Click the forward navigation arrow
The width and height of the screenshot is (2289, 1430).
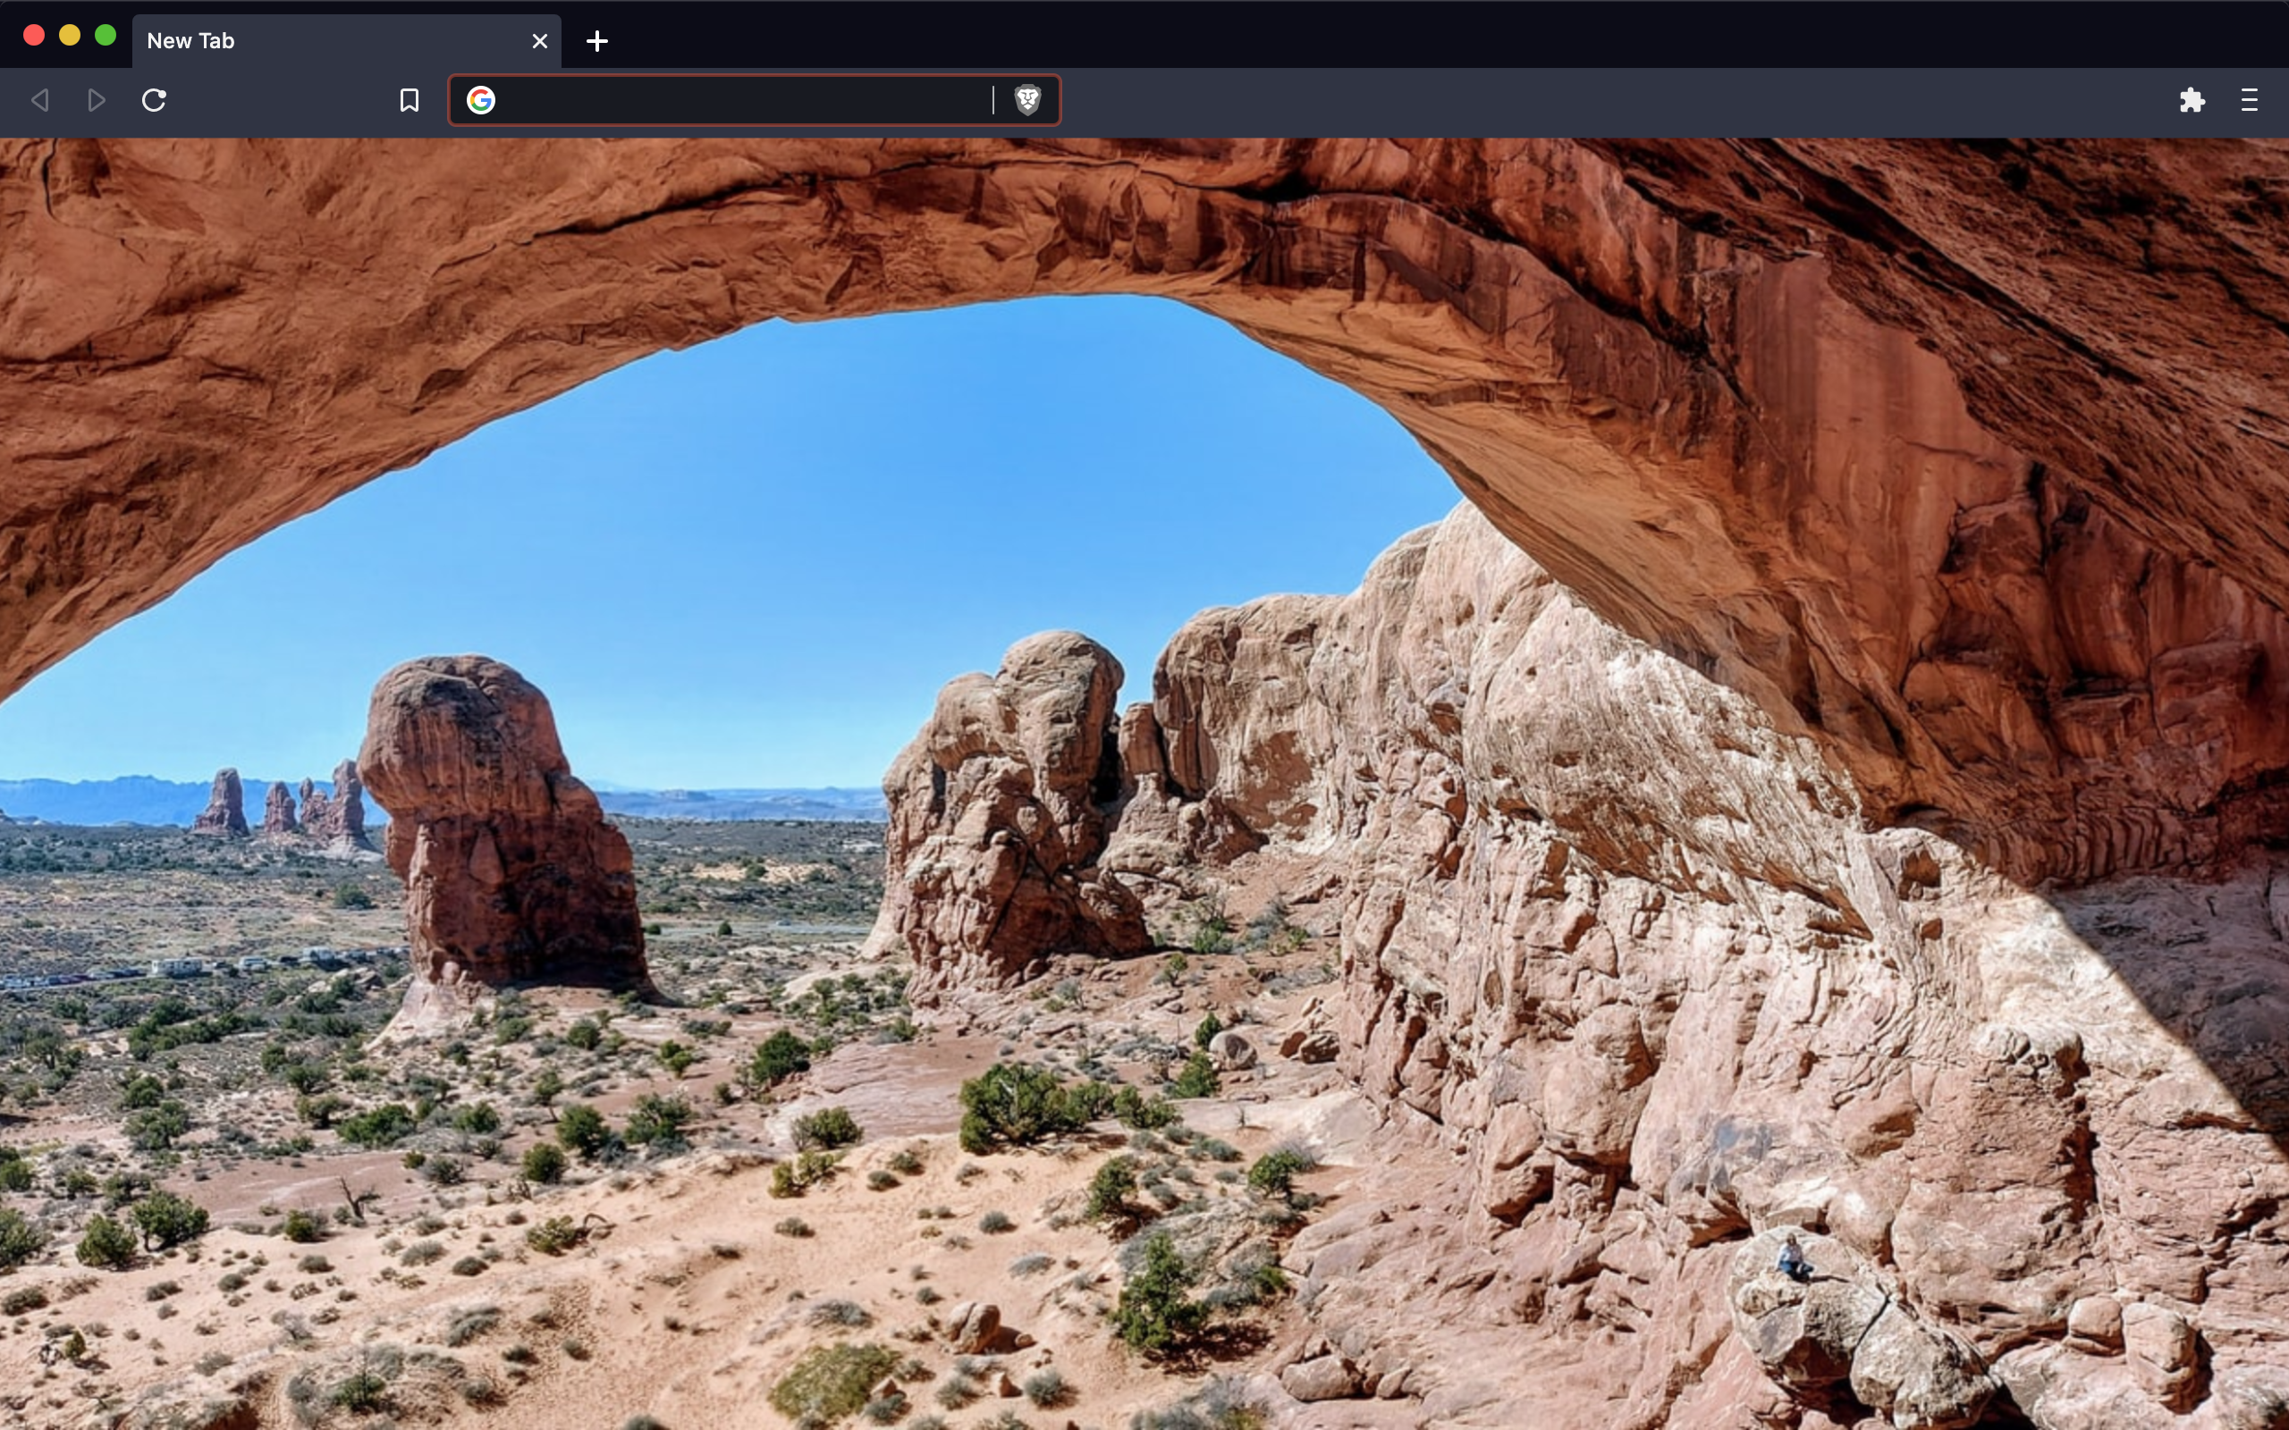97,100
